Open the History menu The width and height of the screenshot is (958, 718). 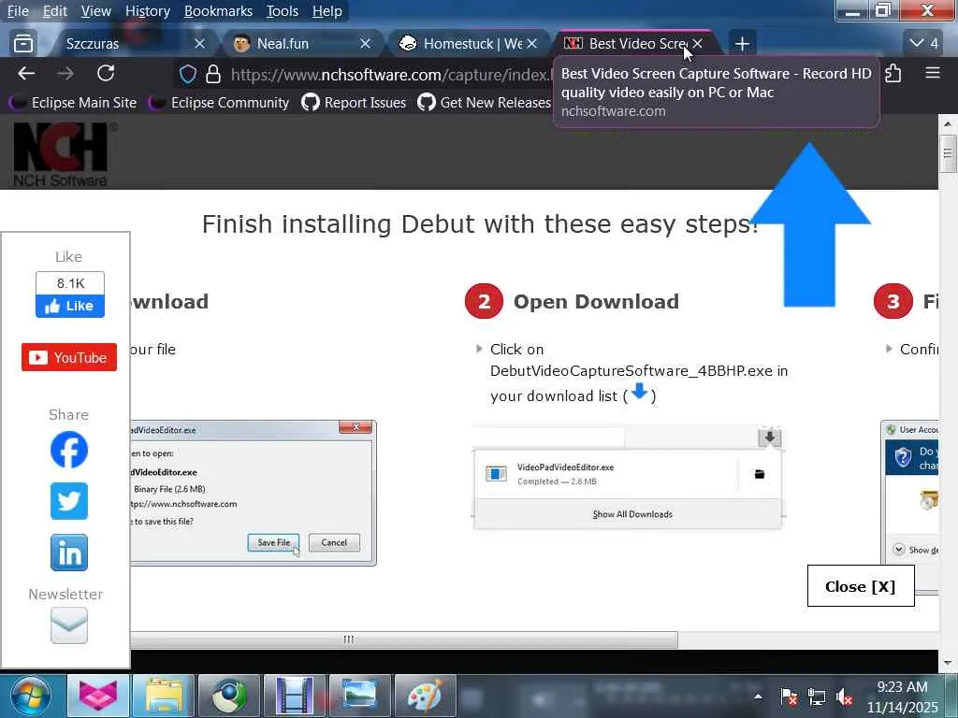coord(147,11)
